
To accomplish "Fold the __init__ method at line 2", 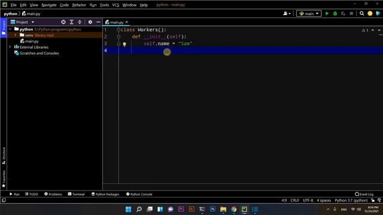I will [118, 37].
